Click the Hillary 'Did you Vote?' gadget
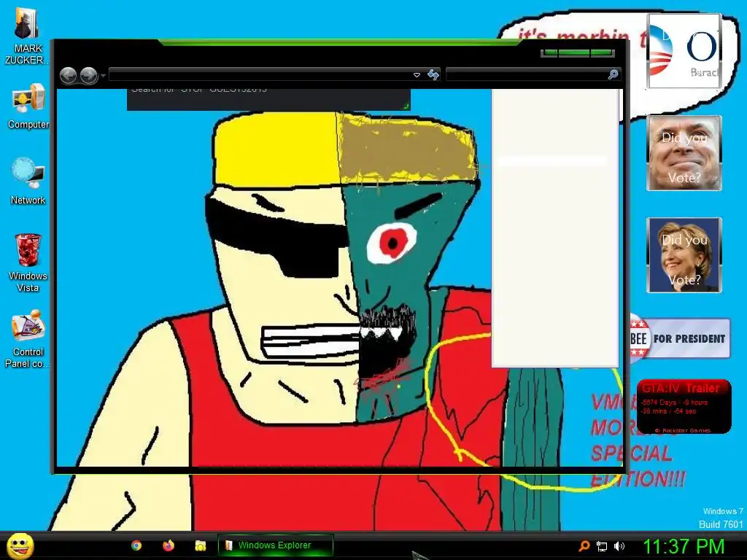The height and width of the screenshot is (560, 747). [x=684, y=254]
